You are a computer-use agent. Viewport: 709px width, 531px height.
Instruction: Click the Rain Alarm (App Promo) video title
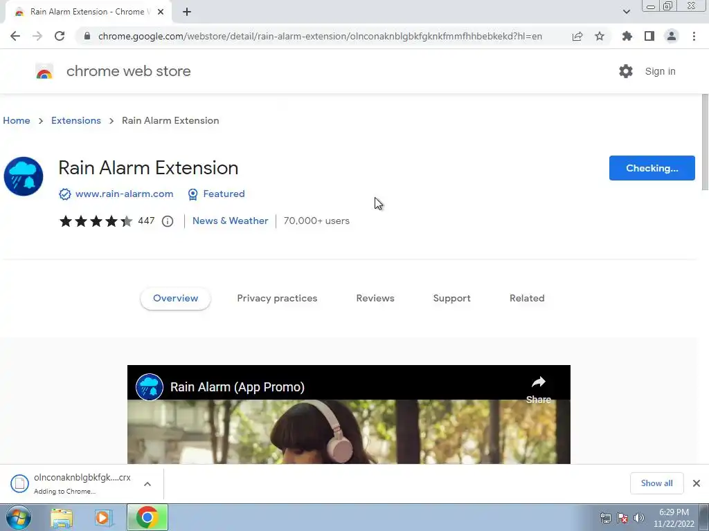click(237, 387)
